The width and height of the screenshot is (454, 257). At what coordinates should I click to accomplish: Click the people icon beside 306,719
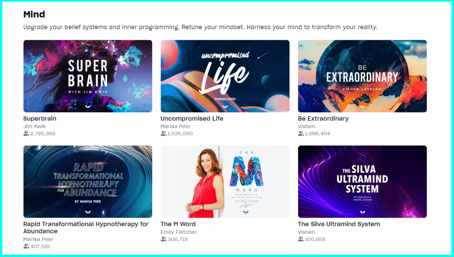[163, 239]
